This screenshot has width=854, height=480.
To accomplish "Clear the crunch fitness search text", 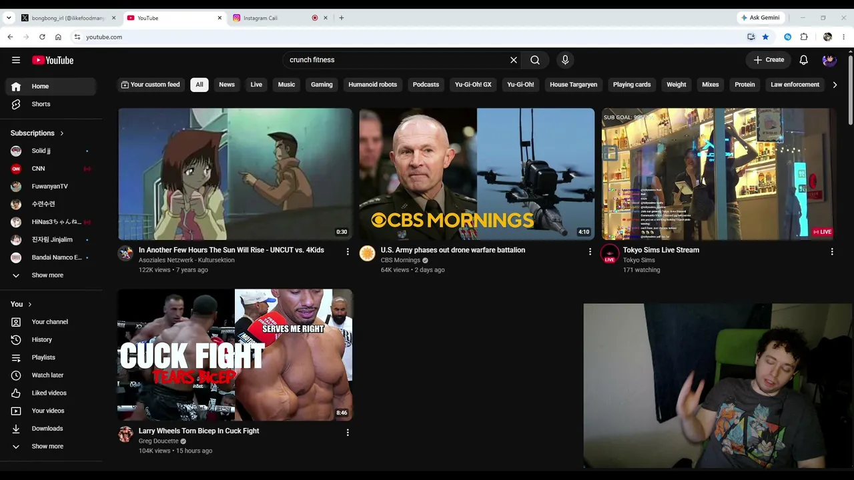I will point(514,60).
